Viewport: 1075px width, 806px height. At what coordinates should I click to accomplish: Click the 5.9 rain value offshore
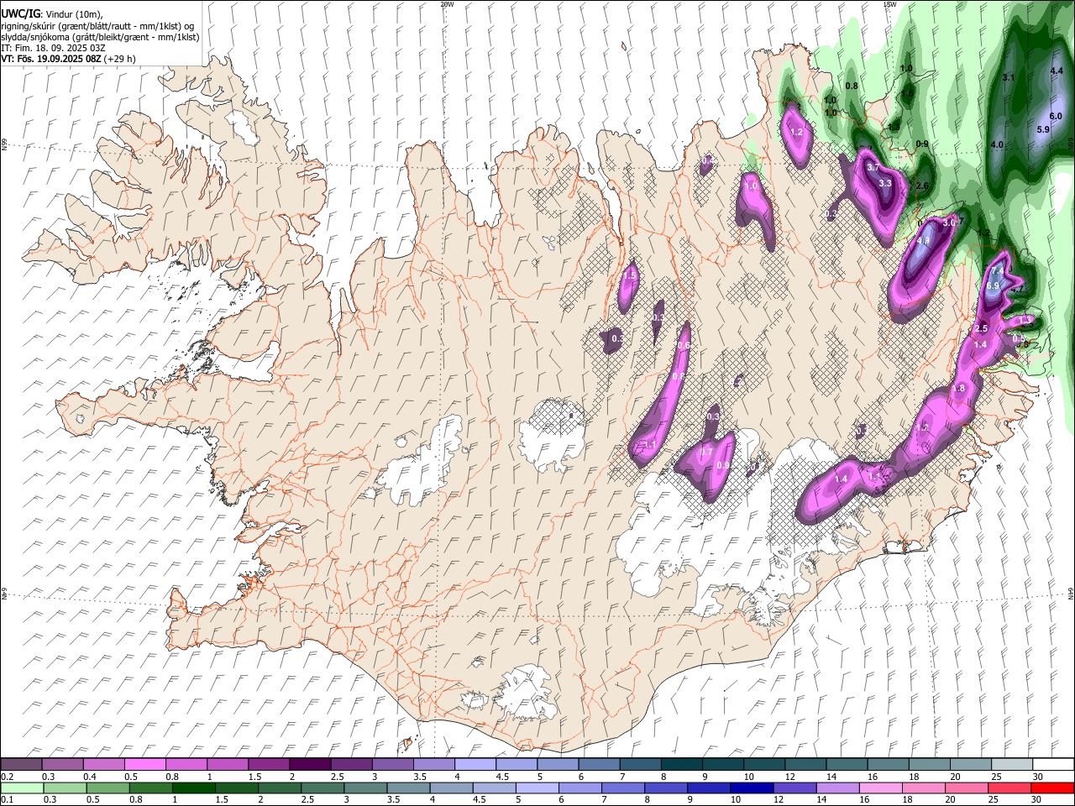click(1044, 129)
